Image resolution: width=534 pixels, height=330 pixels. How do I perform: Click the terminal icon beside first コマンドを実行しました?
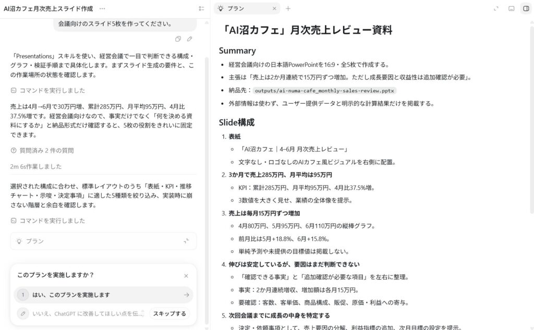click(14, 91)
